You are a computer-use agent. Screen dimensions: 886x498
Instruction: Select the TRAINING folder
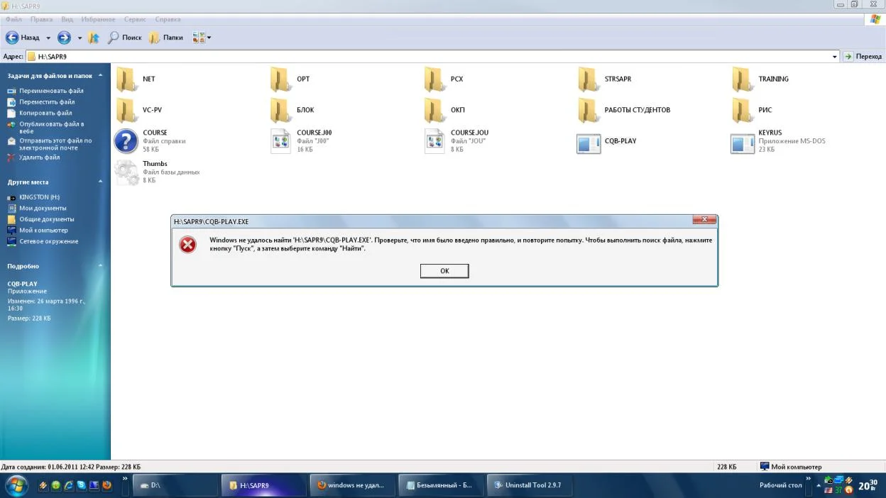[760, 79]
